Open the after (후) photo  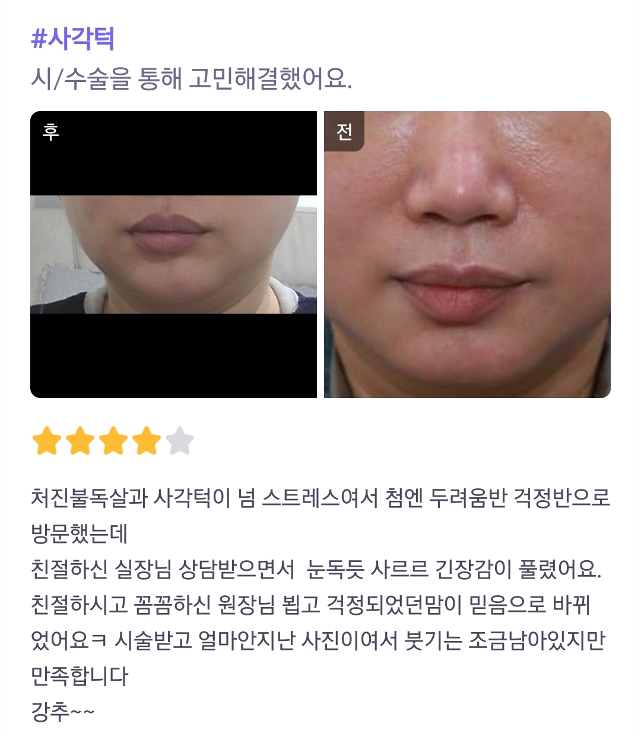[173, 254]
